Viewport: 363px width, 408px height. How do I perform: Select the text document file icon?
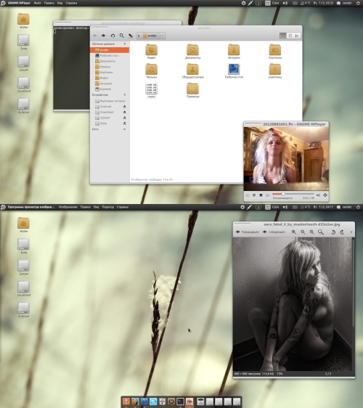click(x=152, y=89)
